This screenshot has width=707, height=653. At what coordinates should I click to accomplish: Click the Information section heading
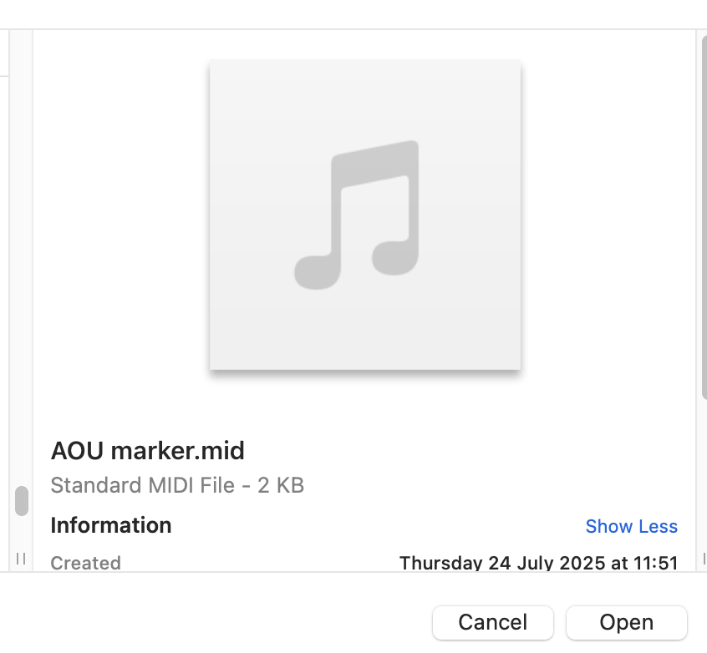[x=111, y=525]
